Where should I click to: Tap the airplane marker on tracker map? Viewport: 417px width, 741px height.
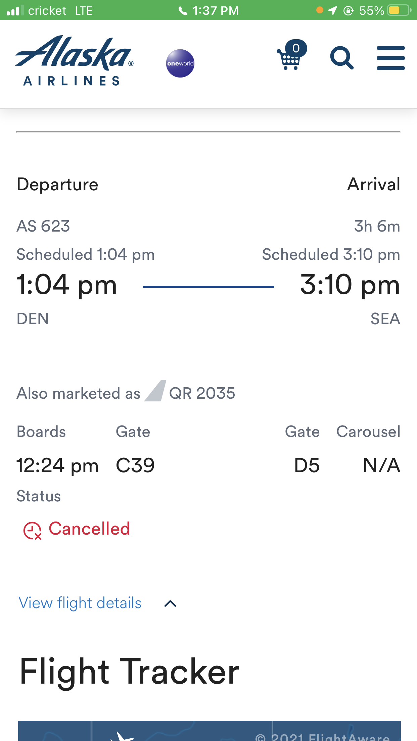coord(123,736)
